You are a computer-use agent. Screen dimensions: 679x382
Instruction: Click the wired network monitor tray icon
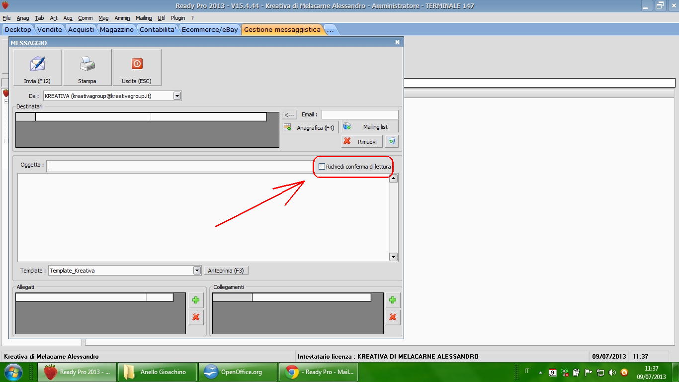coord(600,372)
